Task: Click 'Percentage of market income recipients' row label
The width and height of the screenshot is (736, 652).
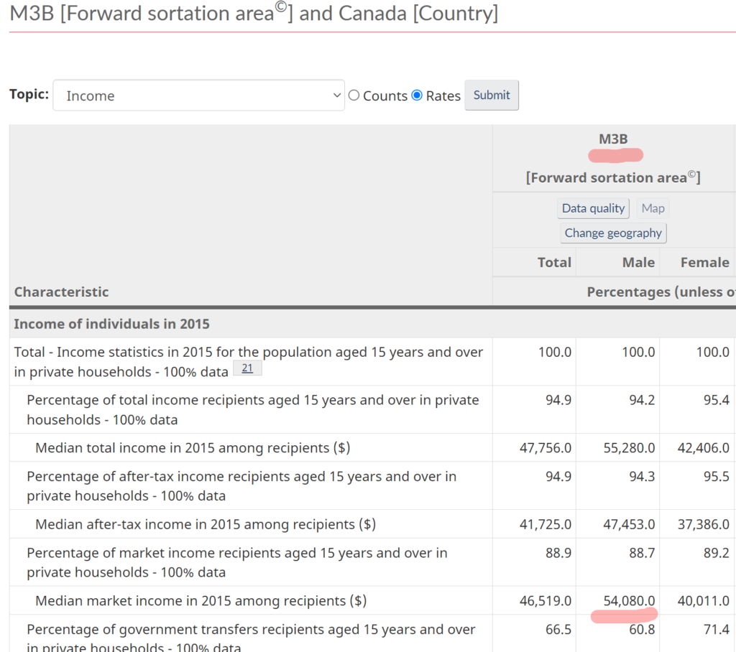Action: 237,562
